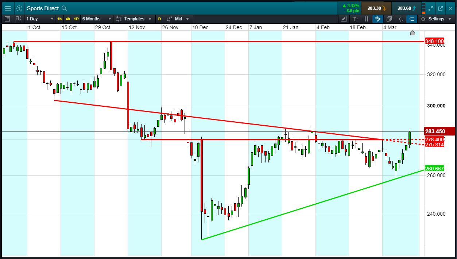Click the 10 Dec date on time axis
Viewport: 457px width, 259px height.
[x=201, y=27]
